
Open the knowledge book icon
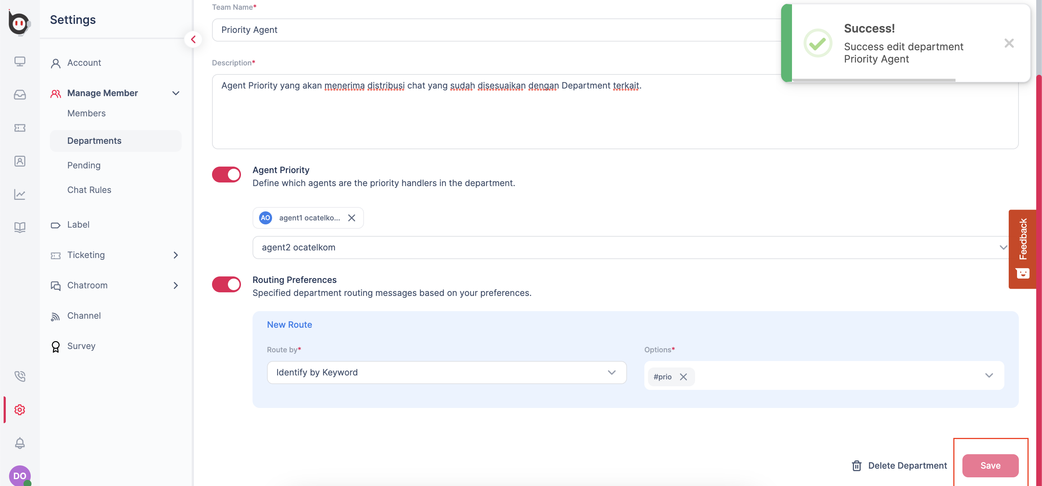[x=20, y=227]
